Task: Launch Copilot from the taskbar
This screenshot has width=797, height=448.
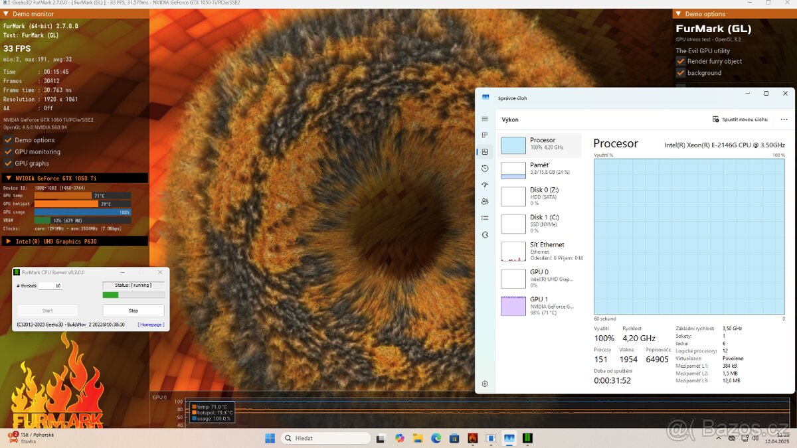Action: tap(399, 438)
